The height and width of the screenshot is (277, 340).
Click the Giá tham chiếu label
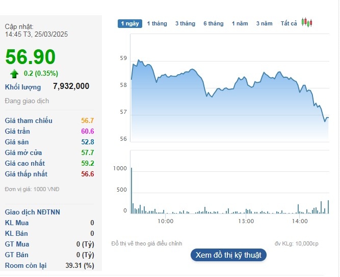pos(29,121)
